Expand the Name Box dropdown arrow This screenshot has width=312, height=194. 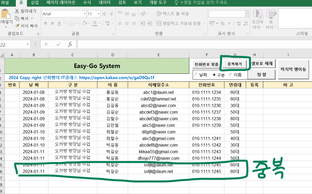[27, 44]
